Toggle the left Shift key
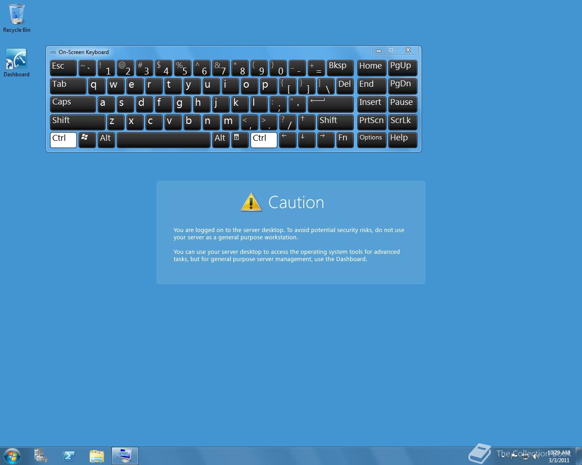The height and width of the screenshot is (465, 582). pyautogui.click(x=78, y=122)
